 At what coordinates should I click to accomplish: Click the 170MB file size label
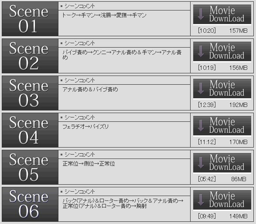239,142
